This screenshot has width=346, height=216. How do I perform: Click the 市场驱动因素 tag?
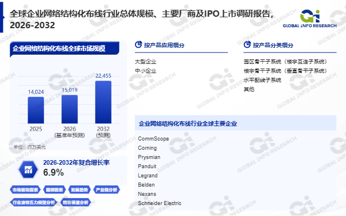[25, 190]
